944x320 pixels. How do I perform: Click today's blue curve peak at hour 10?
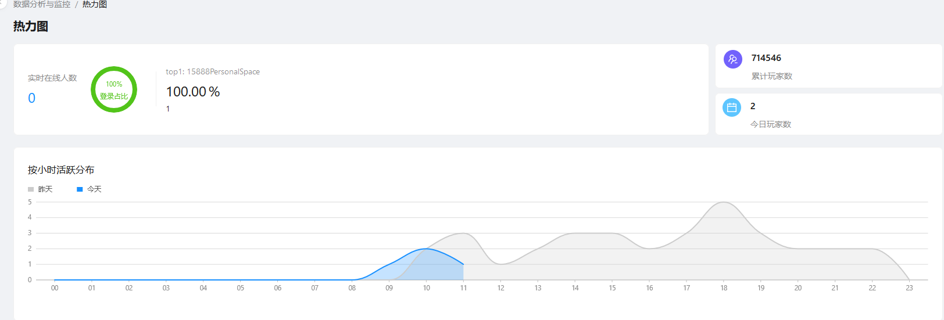click(x=426, y=249)
